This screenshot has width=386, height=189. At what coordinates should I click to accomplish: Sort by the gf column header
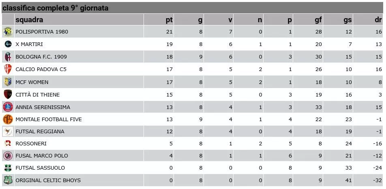[318, 20]
